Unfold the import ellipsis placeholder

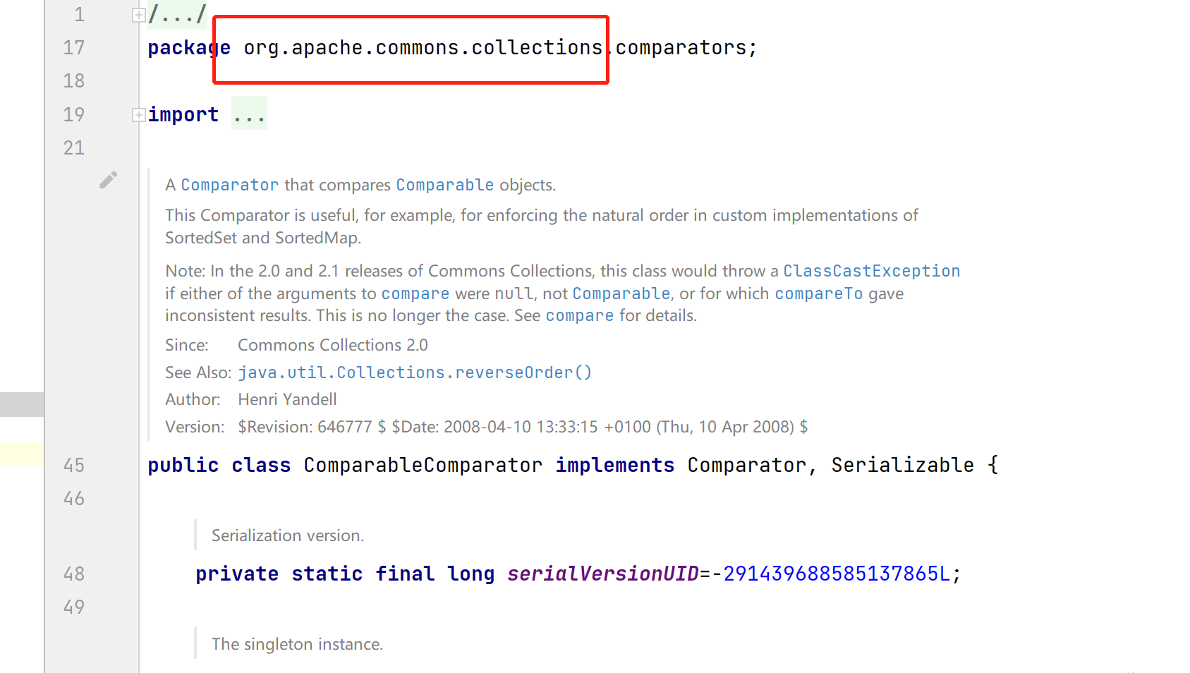(250, 114)
